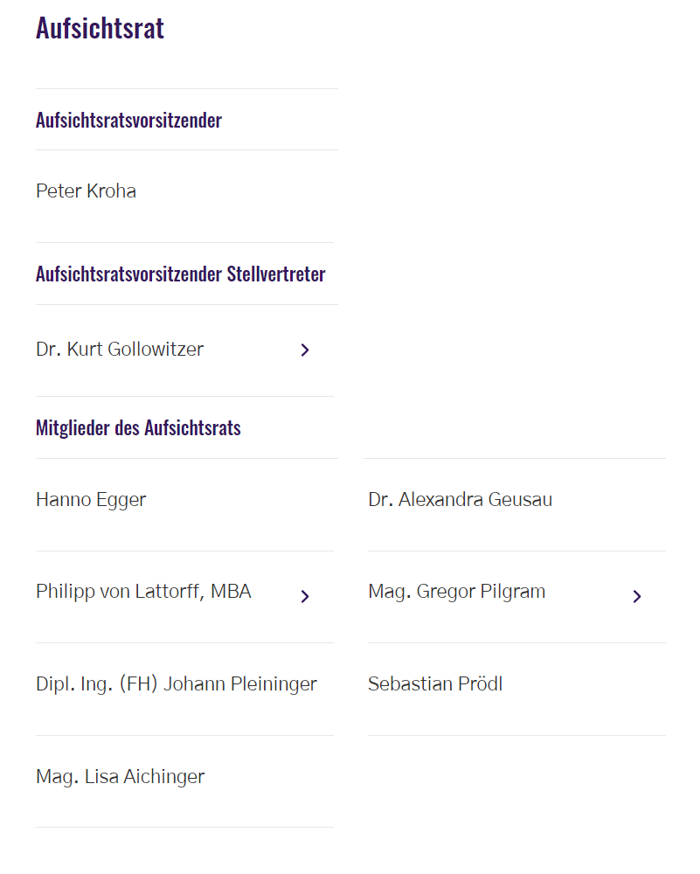
Task: Select Dr. Alexandra Geusau
Action: tap(461, 499)
